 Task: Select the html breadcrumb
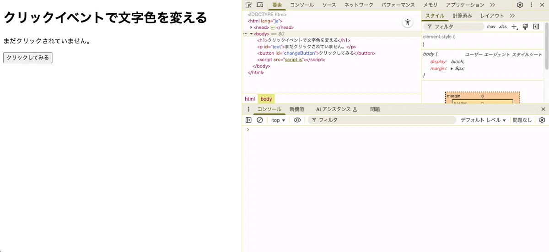(x=250, y=99)
